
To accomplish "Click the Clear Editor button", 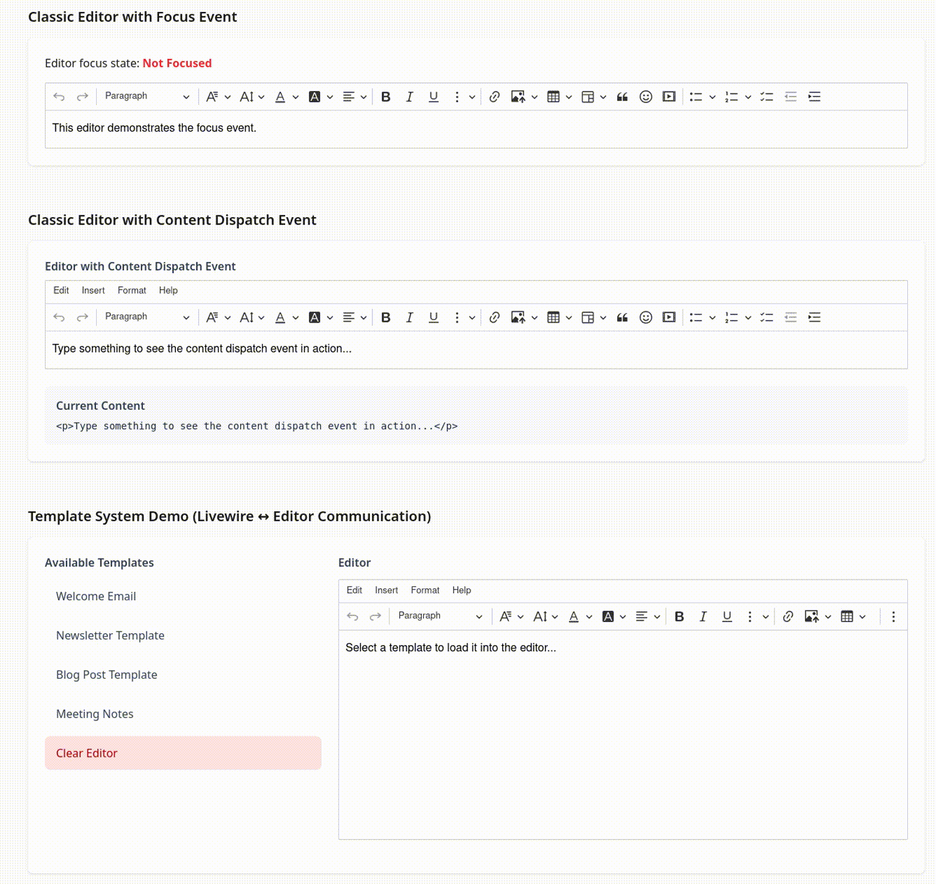I will (87, 753).
